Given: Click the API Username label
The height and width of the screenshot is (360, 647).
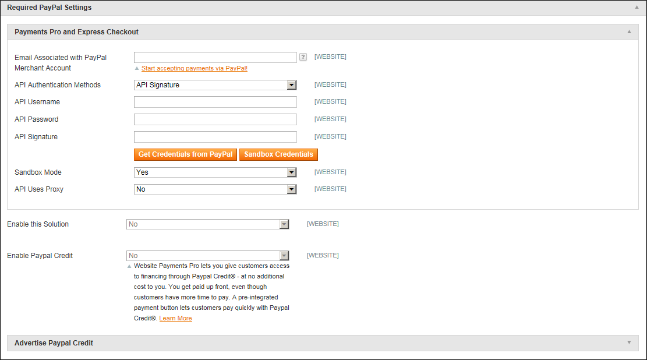Looking at the screenshot, I should 37,102.
